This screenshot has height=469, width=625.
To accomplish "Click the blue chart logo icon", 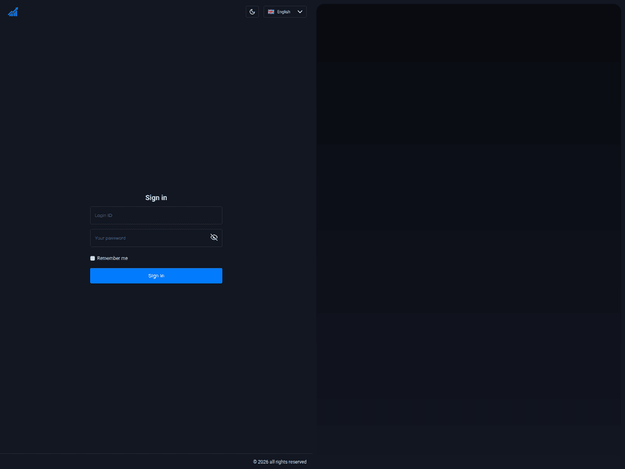I will point(13,12).
